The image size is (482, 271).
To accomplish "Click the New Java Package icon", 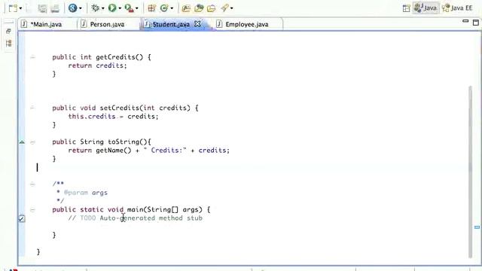I will pyautogui.click(x=151, y=8).
